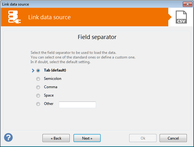
Task: Click the blue arrow beside Tab option
Action: tap(33, 71)
